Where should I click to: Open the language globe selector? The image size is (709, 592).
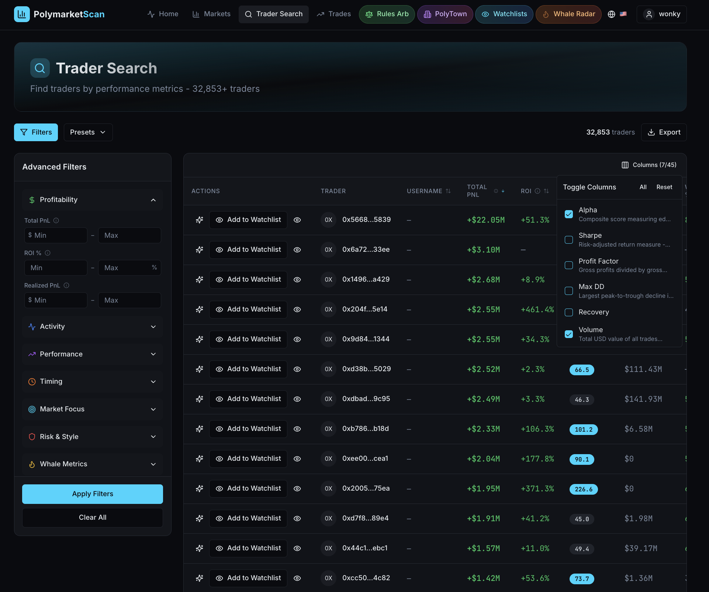[x=611, y=14]
